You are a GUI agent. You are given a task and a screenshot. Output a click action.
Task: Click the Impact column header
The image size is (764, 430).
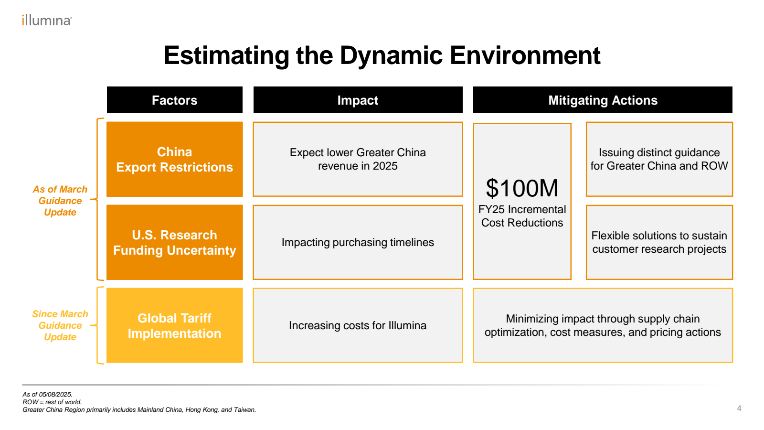point(358,100)
